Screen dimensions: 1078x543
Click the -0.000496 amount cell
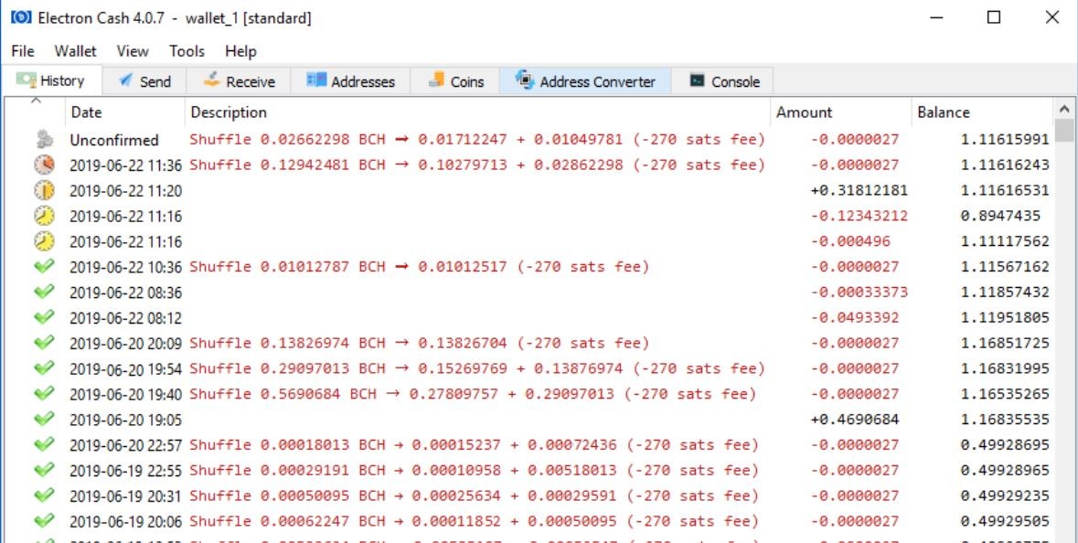click(x=850, y=241)
